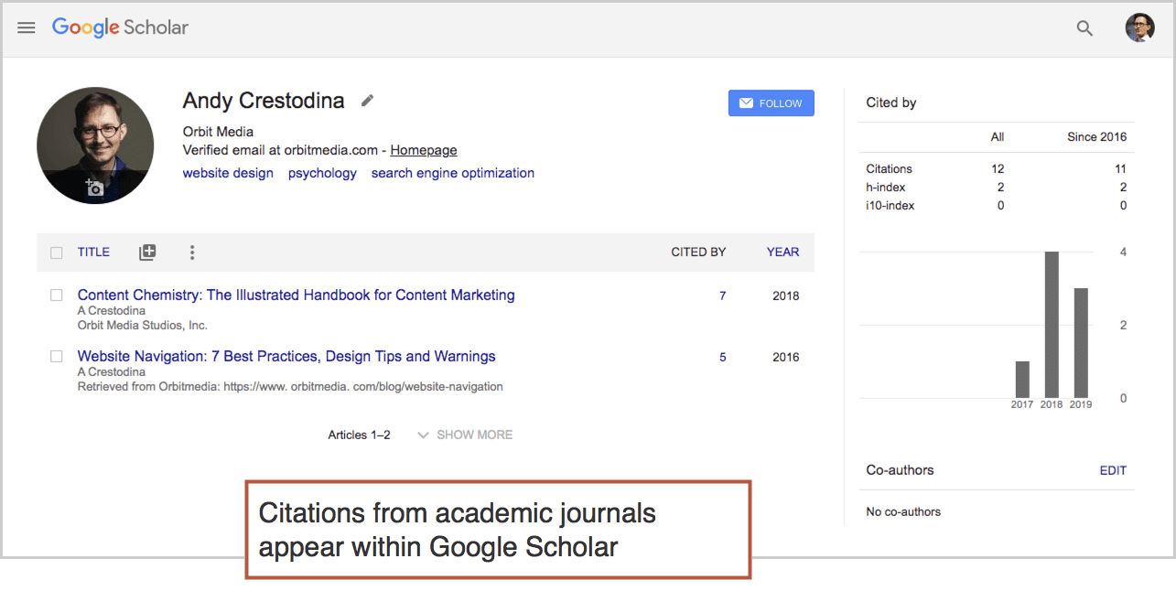The width and height of the screenshot is (1176, 591).
Task: Click the blue FOLLOW button
Action: 771,103
